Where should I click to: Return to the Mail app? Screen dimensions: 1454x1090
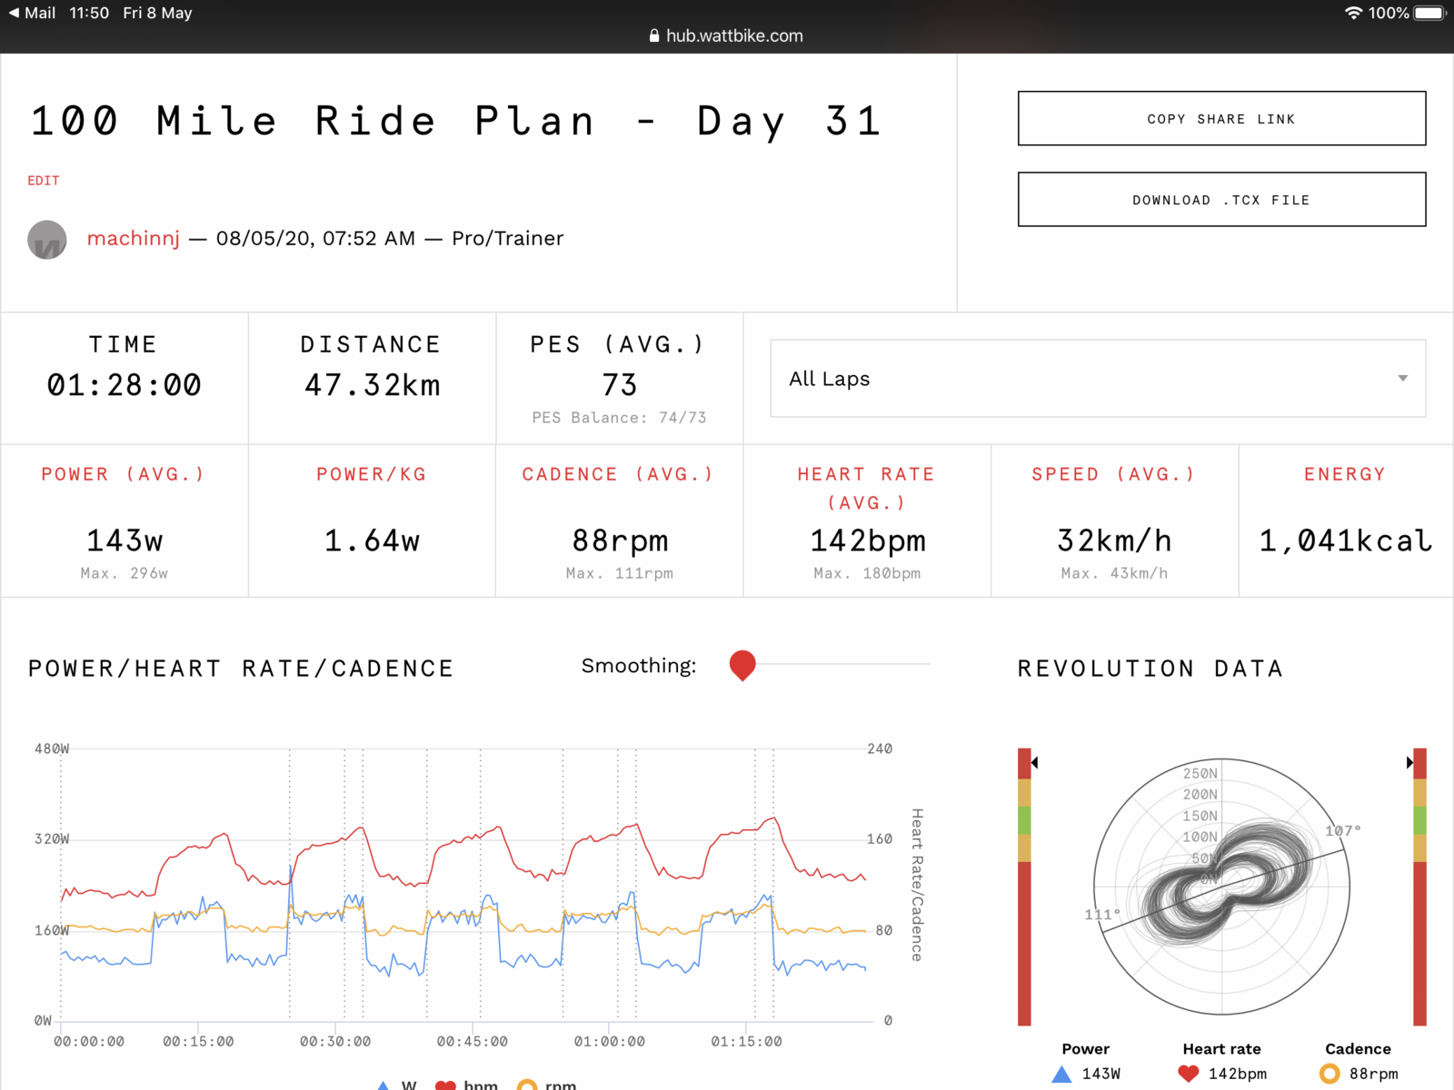[32, 13]
